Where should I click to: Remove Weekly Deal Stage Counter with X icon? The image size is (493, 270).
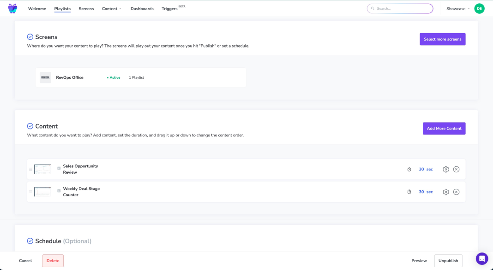(456, 192)
